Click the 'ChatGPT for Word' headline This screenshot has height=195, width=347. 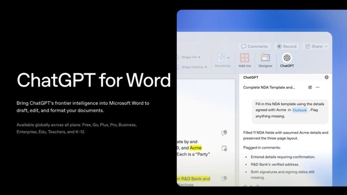point(94,80)
